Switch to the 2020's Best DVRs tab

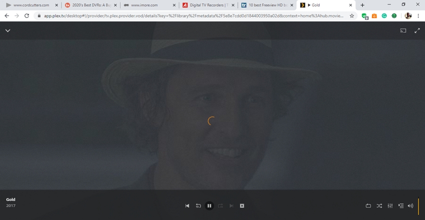click(90, 5)
